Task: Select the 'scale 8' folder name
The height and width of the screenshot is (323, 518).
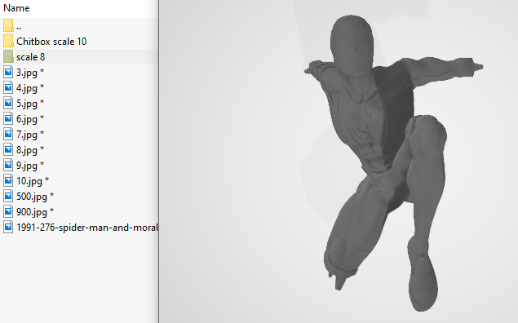Action: click(x=31, y=57)
